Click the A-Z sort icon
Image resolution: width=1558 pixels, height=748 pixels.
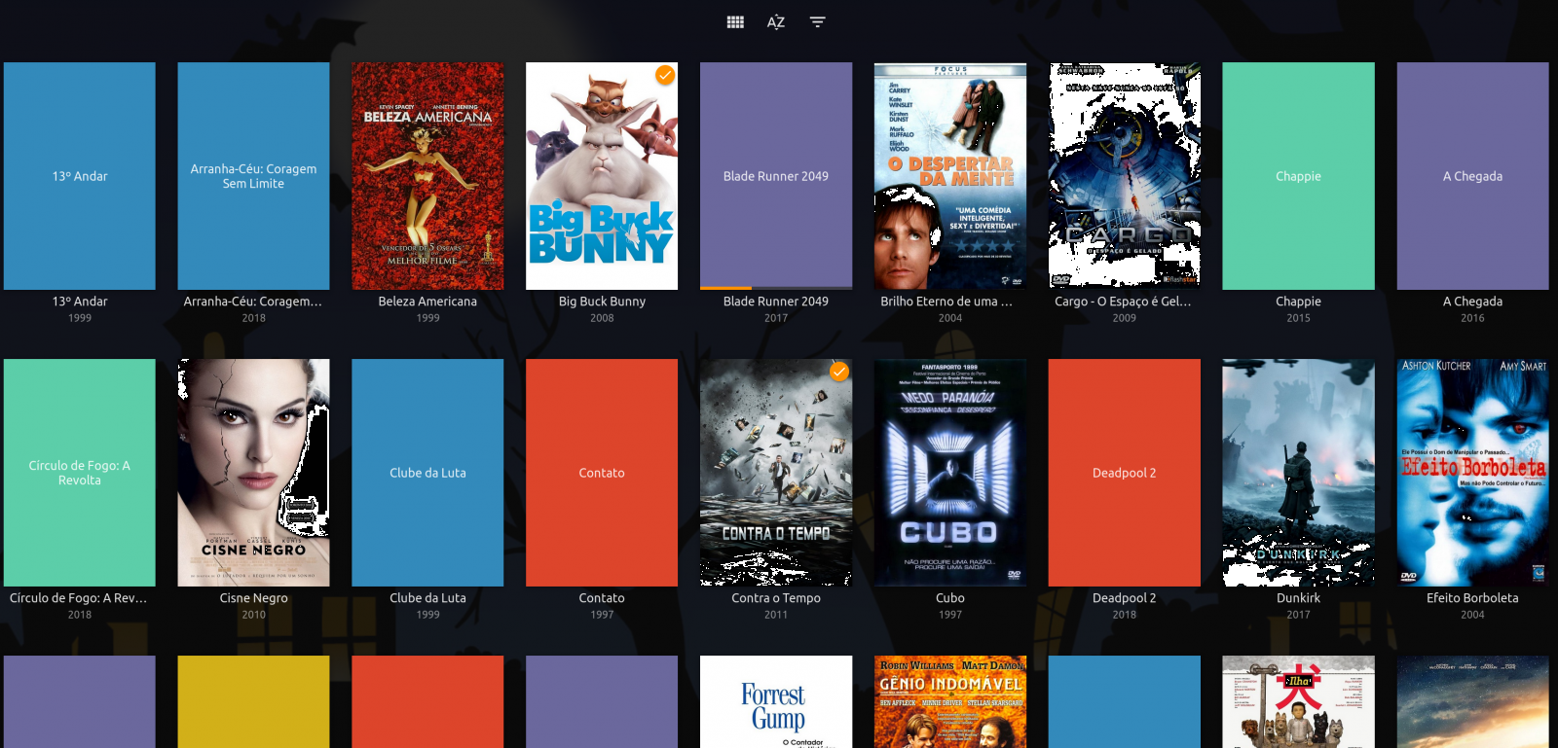pyautogui.click(x=776, y=22)
